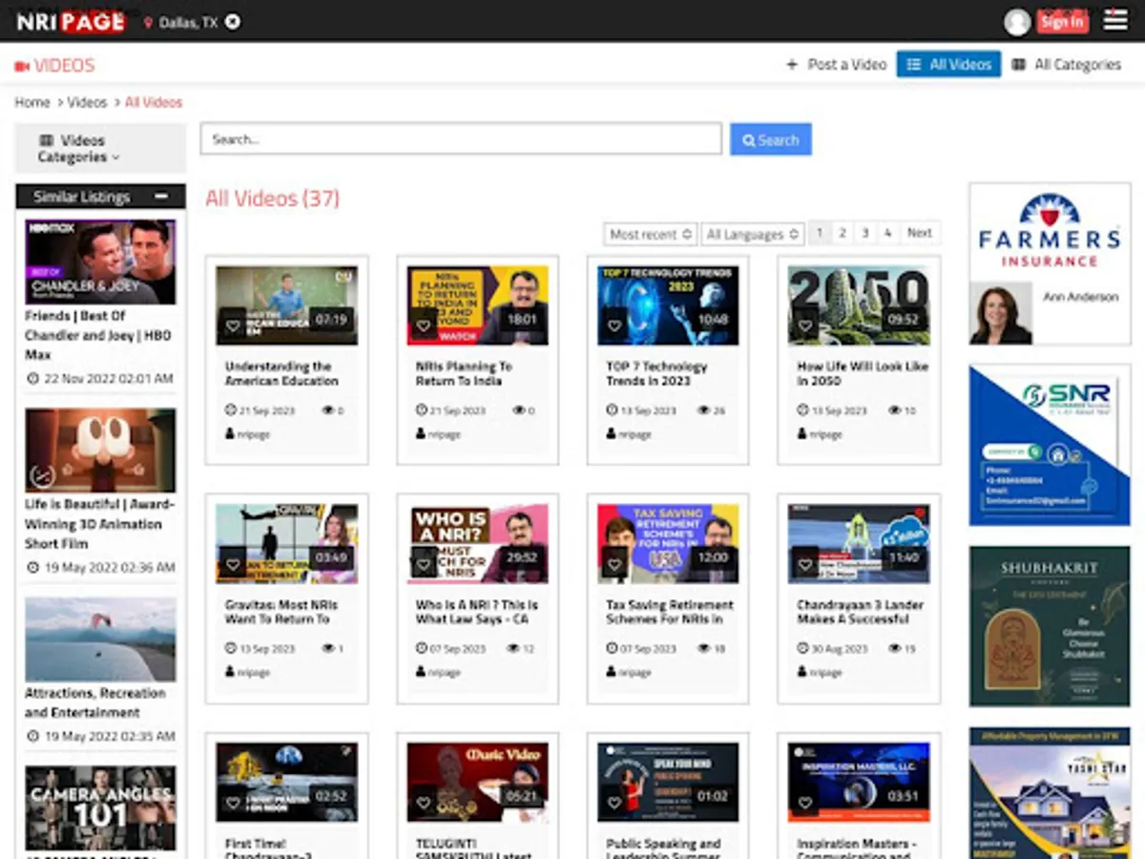
Task: Open the Most recent sort dropdown
Action: tap(650, 232)
